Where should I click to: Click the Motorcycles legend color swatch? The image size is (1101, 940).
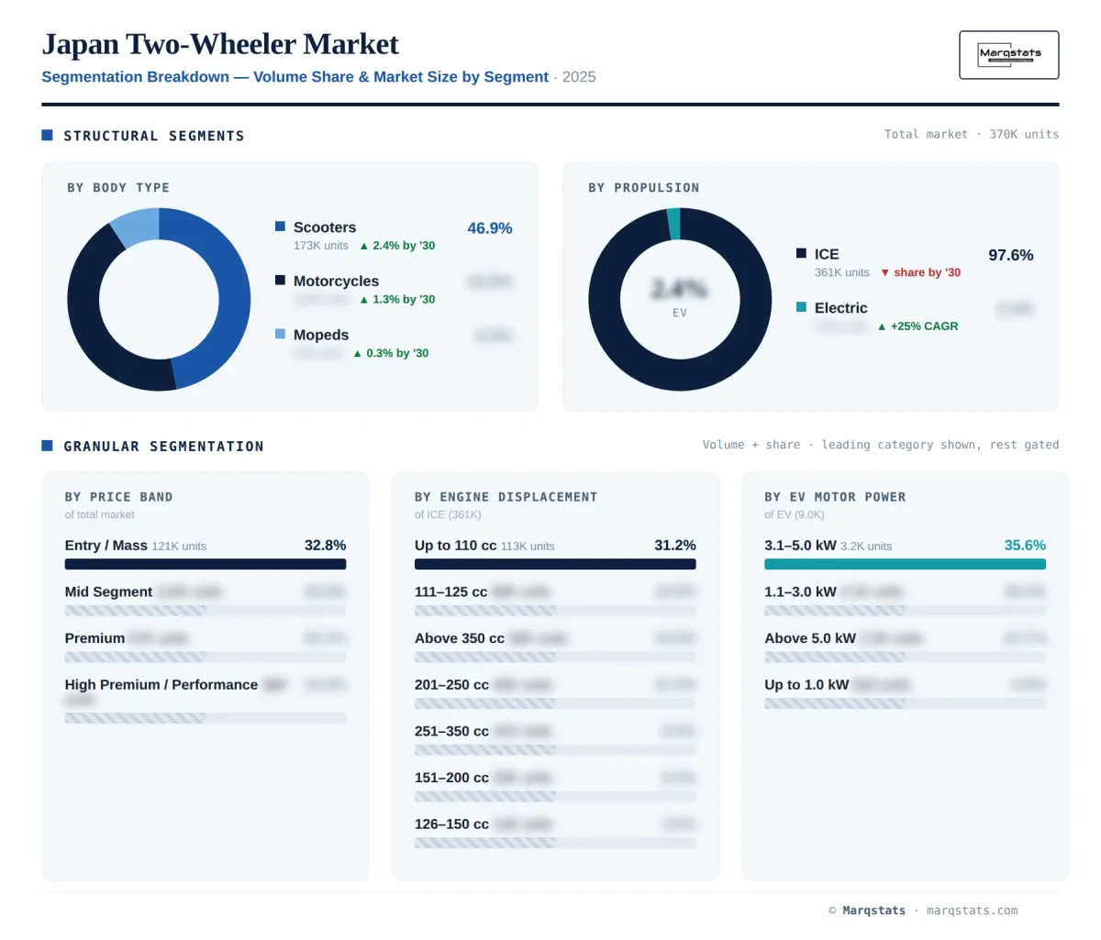pyautogui.click(x=281, y=280)
